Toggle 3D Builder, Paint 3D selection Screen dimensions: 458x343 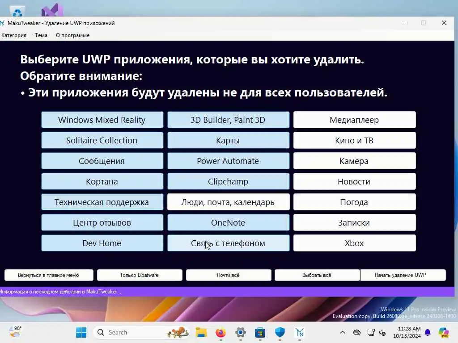229,120
